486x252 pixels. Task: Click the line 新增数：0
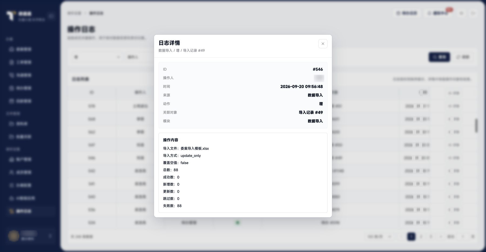[171, 184]
